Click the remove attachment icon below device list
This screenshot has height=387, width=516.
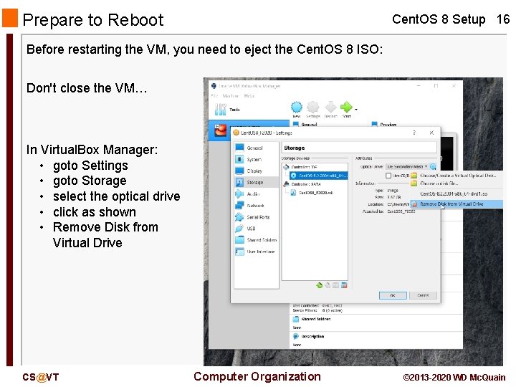tap(344, 285)
